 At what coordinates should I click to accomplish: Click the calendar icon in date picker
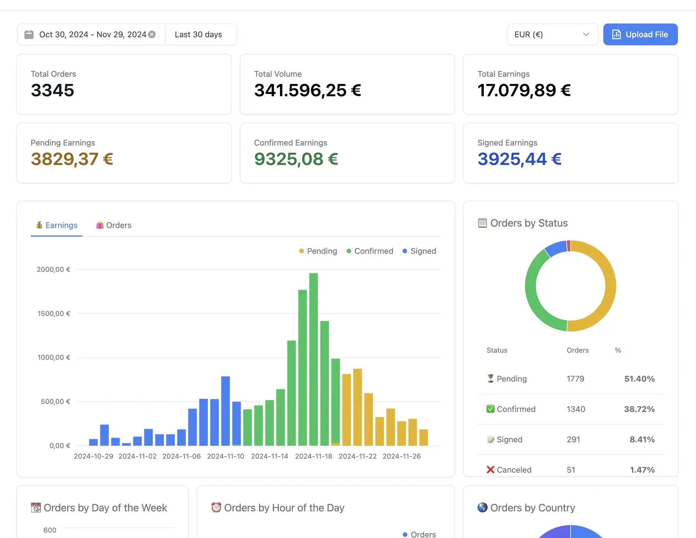tap(29, 34)
